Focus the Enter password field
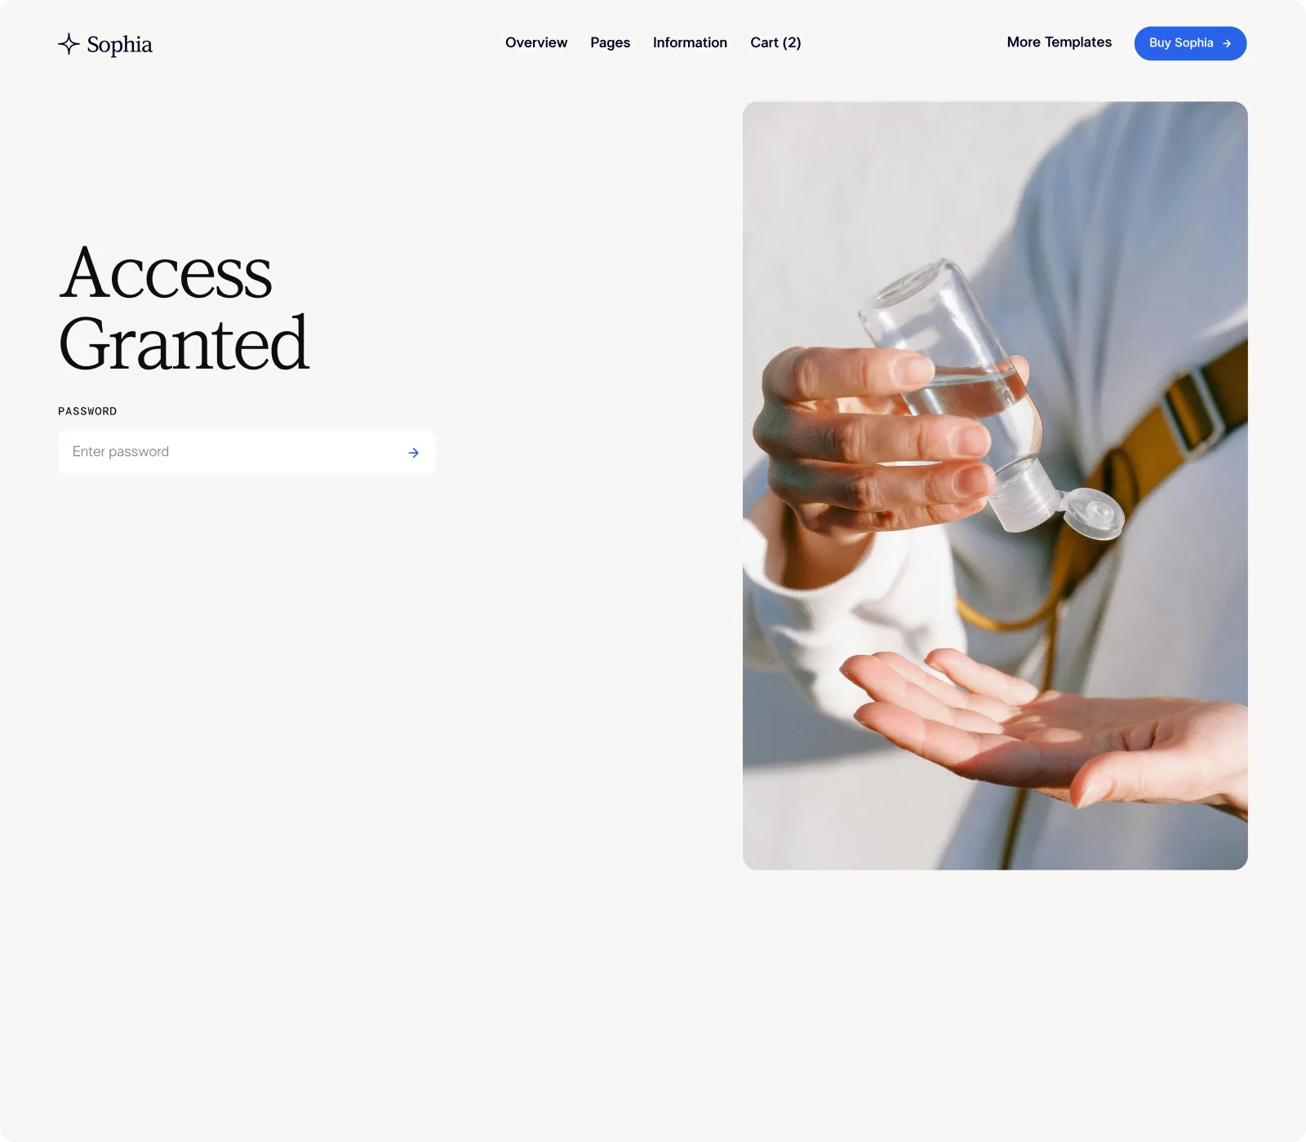This screenshot has height=1142, width=1306. click(247, 452)
